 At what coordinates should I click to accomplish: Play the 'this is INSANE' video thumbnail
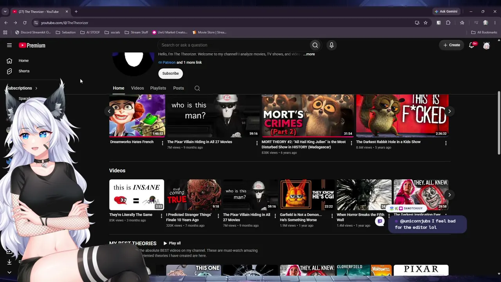(137, 195)
